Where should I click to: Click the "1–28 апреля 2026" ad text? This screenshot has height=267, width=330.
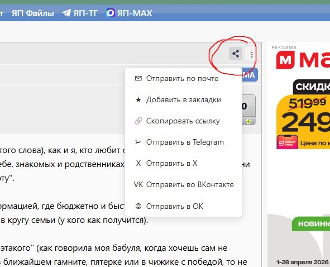pos(302,263)
